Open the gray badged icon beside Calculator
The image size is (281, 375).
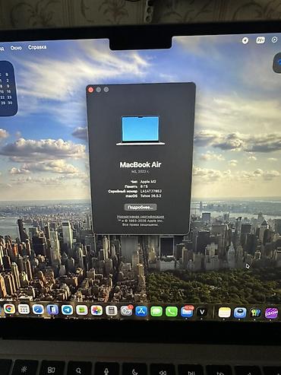click(126, 311)
